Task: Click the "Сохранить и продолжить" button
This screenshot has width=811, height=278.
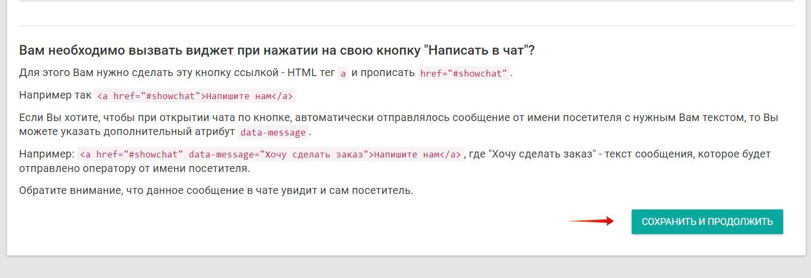Action: click(x=707, y=222)
